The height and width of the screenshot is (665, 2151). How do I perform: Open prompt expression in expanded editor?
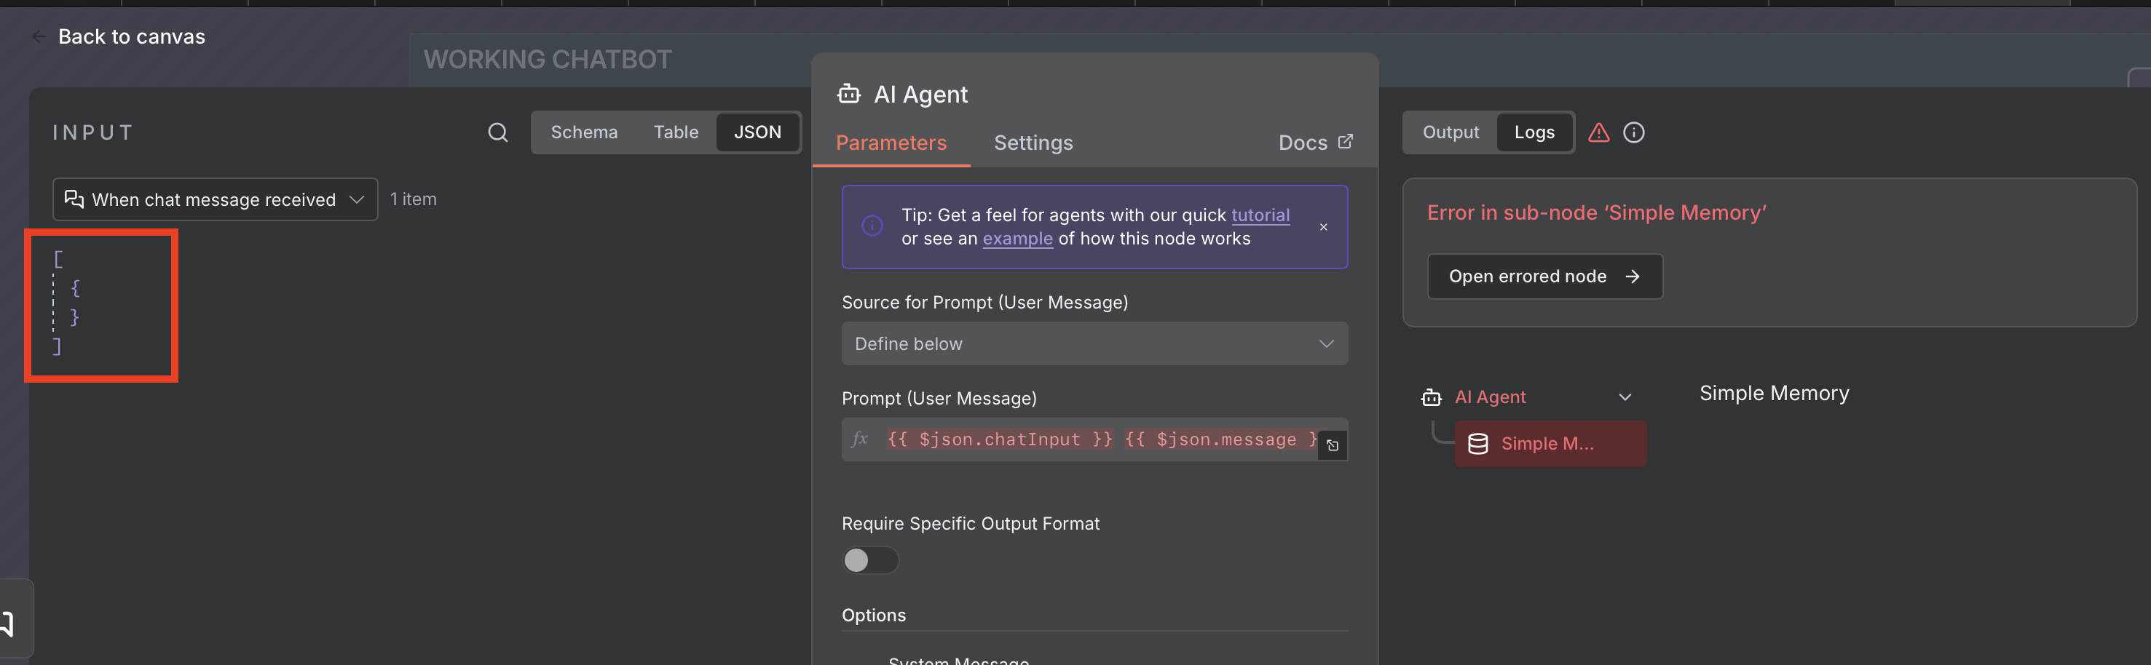(x=1333, y=445)
